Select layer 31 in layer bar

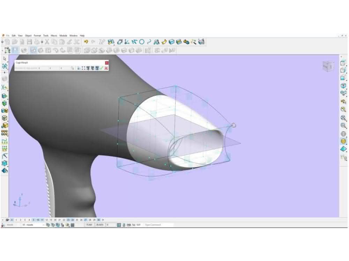103,220
